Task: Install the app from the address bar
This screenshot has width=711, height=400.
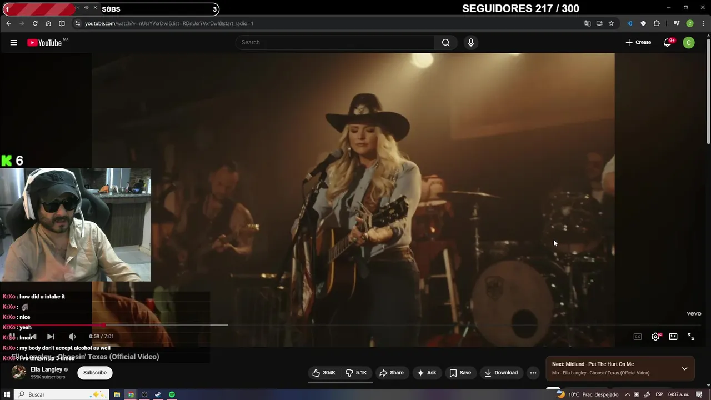Action: (x=599, y=23)
